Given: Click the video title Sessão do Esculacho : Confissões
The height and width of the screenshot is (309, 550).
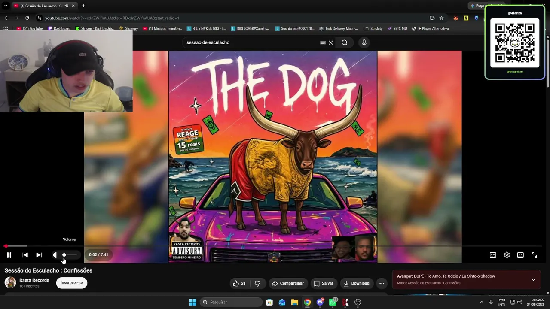Looking at the screenshot, I should 49,270.
